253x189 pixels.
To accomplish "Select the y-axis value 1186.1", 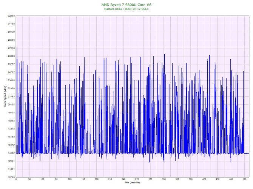I will (11, 169).
